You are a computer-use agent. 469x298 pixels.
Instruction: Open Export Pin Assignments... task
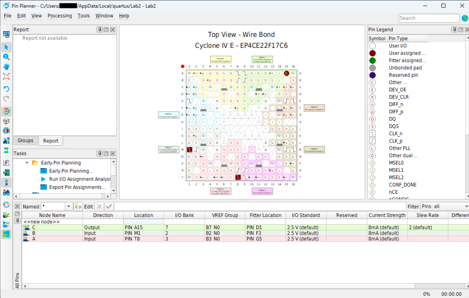(77, 187)
